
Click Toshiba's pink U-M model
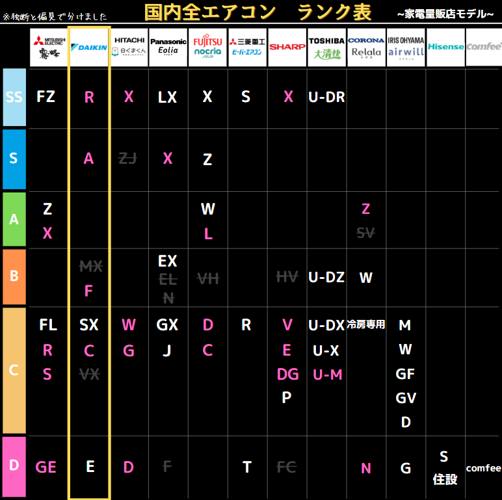pyautogui.click(x=328, y=375)
